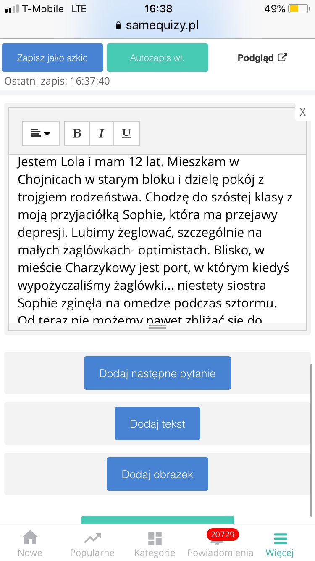
Task: Open Powiadomienia notifications with 20729 badge
Action: (220, 543)
